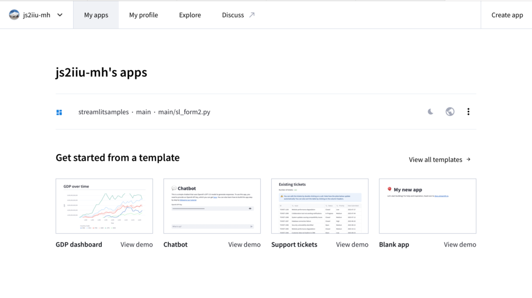
Task: Open the My profile tab
Action: click(x=143, y=15)
